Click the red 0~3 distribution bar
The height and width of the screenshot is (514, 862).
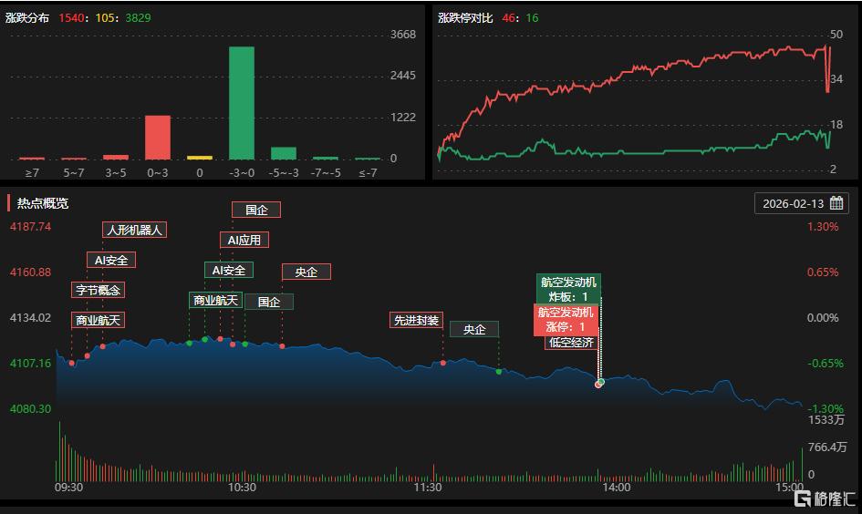coord(158,137)
